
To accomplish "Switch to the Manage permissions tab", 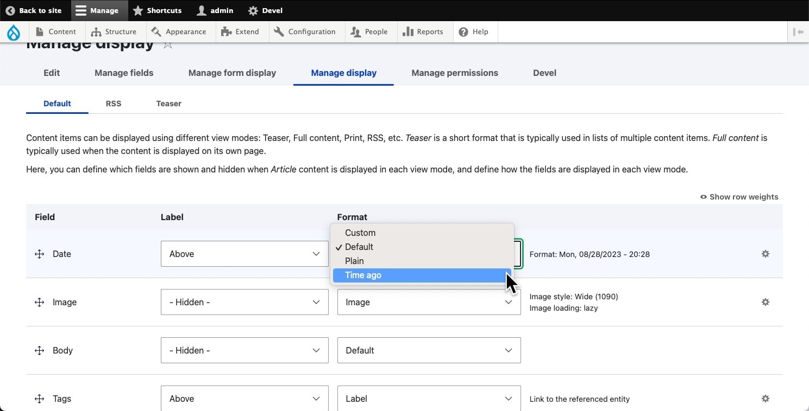I will coord(455,73).
